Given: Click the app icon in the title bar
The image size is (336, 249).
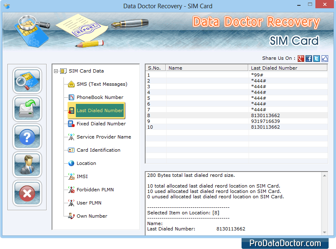Looking at the screenshot, I should coord(7,6).
